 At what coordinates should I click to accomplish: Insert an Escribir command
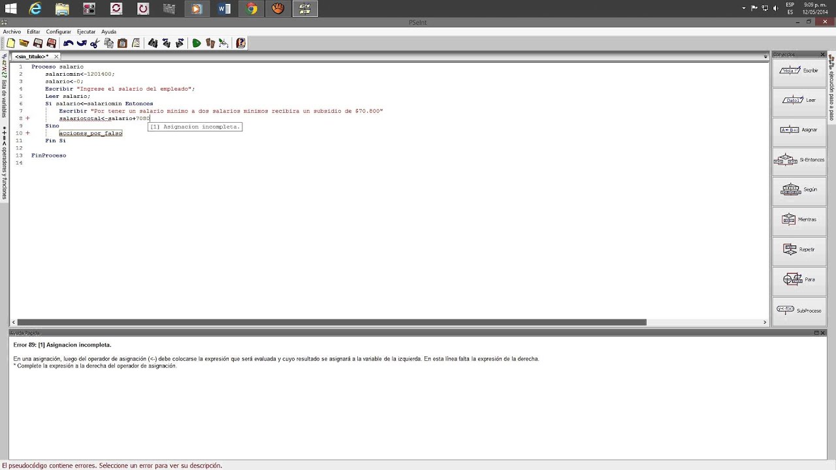pyautogui.click(x=799, y=70)
